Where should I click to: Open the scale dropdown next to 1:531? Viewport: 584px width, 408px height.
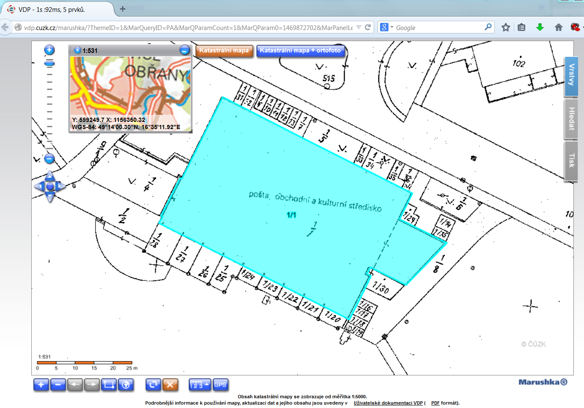coord(77,50)
